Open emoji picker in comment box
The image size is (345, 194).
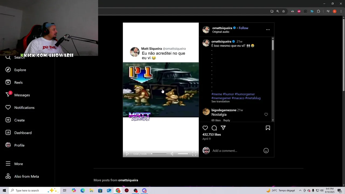(x=266, y=151)
